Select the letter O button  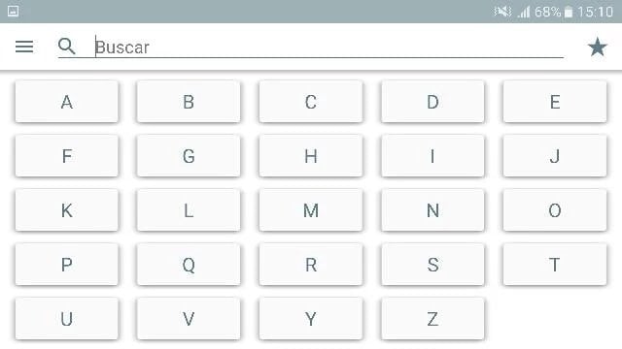point(555,210)
